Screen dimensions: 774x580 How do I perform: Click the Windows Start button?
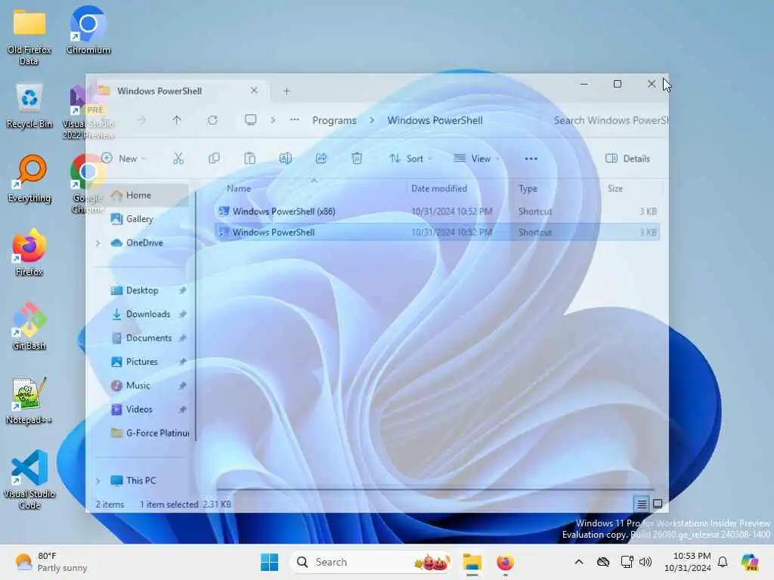270,562
